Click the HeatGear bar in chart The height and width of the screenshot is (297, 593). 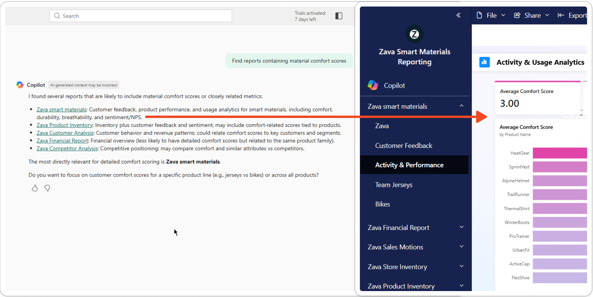click(560, 153)
